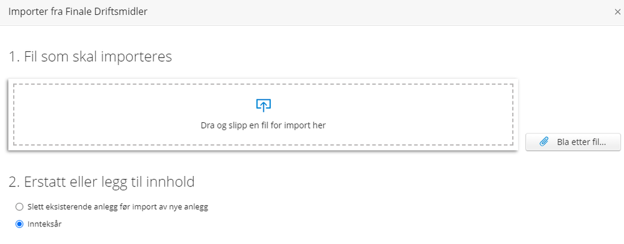This screenshot has width=624, height=244.
Task: Click the empty title bar area beside title
Action: 378,12
